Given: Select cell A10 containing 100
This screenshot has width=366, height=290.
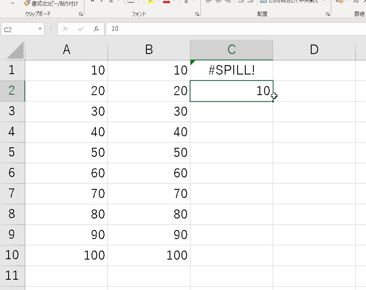Looking at the screenshot, I should pos(66,255).
